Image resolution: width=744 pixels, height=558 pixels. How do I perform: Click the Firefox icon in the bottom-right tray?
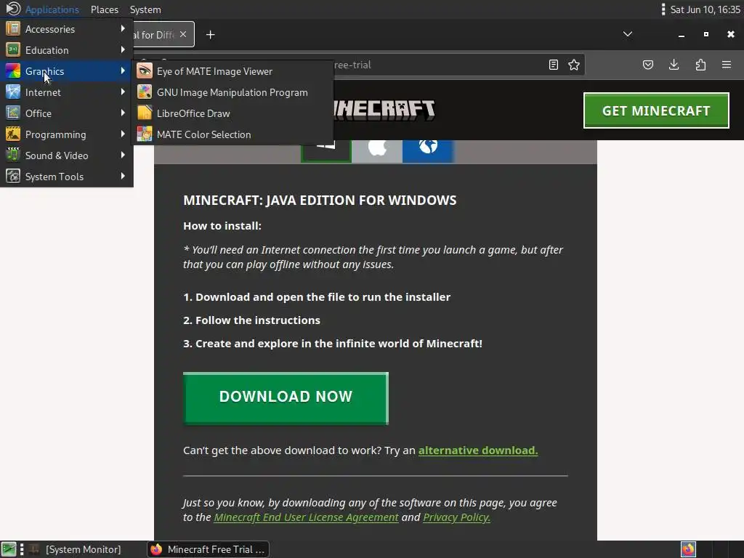(x=688, y=549)
